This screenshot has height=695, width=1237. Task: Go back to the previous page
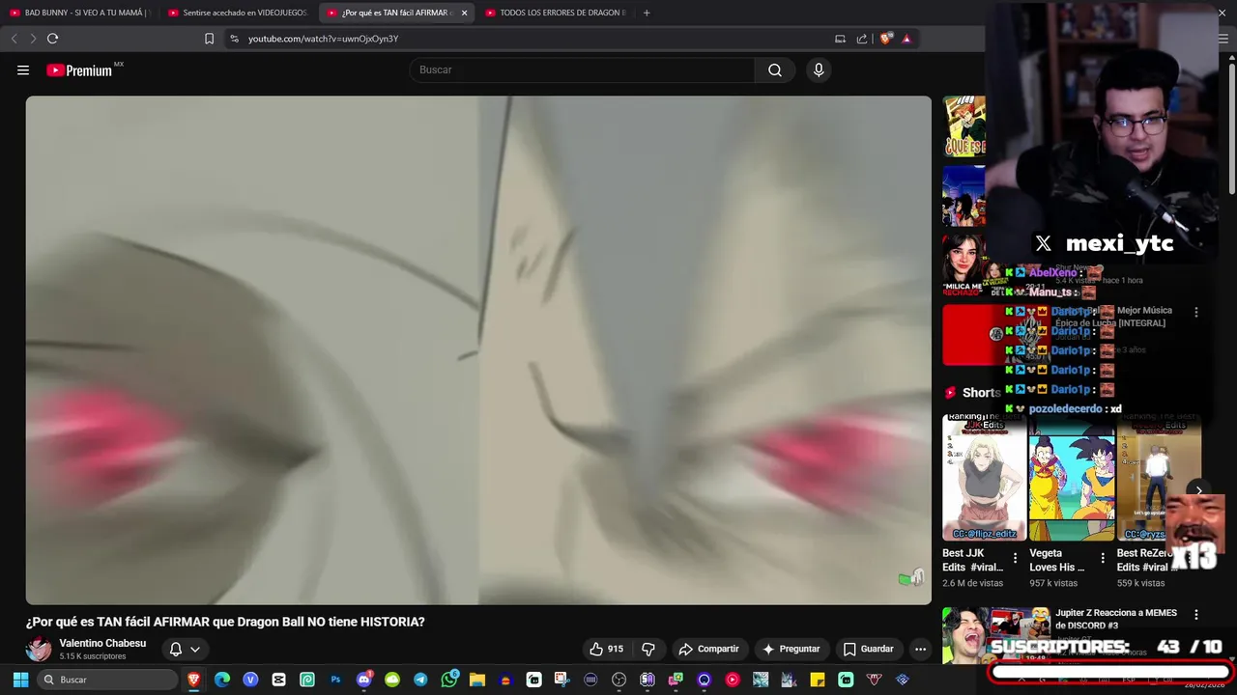[14, 39]
